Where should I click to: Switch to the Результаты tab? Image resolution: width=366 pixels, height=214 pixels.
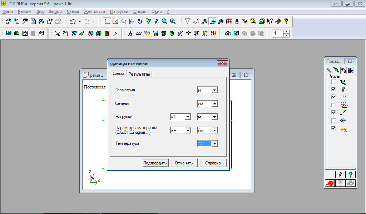(x=139, y=74)
